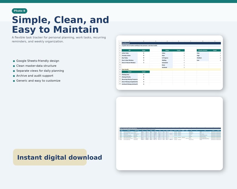Screen dimensions: 237x189
Task: Select the Next status cell
Action: coord(167,55)
